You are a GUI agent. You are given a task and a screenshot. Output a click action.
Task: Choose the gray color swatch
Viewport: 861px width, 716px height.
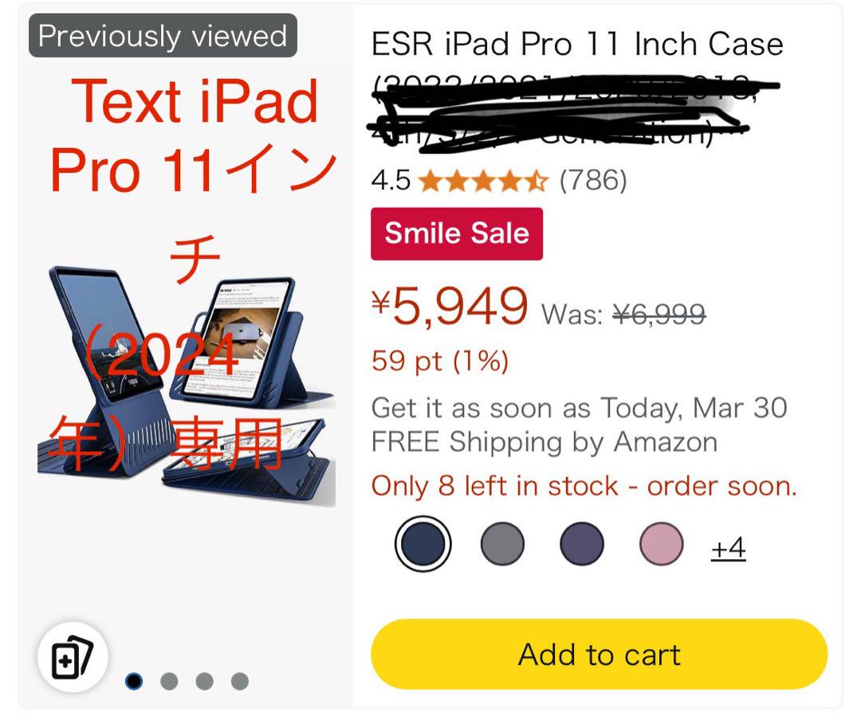(x=502, y=544)
